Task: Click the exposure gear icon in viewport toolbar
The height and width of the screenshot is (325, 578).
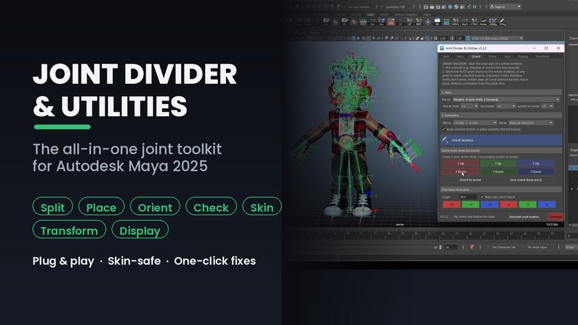Action: (x=436, y=38)
